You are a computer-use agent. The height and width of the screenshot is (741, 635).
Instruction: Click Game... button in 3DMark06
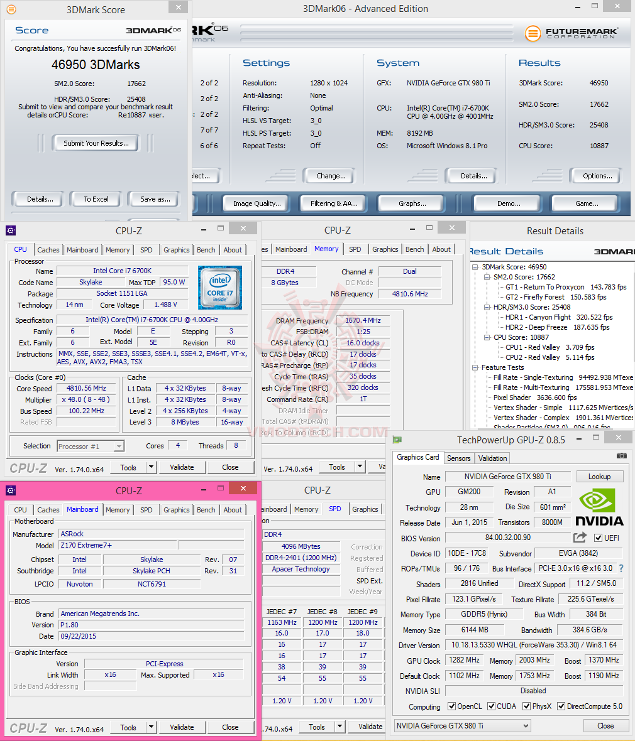coord(587,203)
